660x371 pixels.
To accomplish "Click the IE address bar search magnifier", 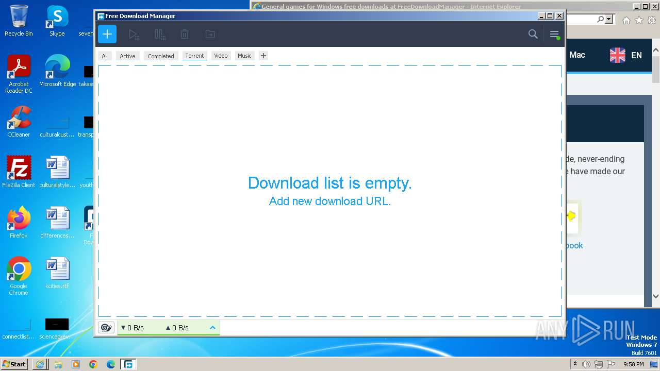I will pos(600,20).
